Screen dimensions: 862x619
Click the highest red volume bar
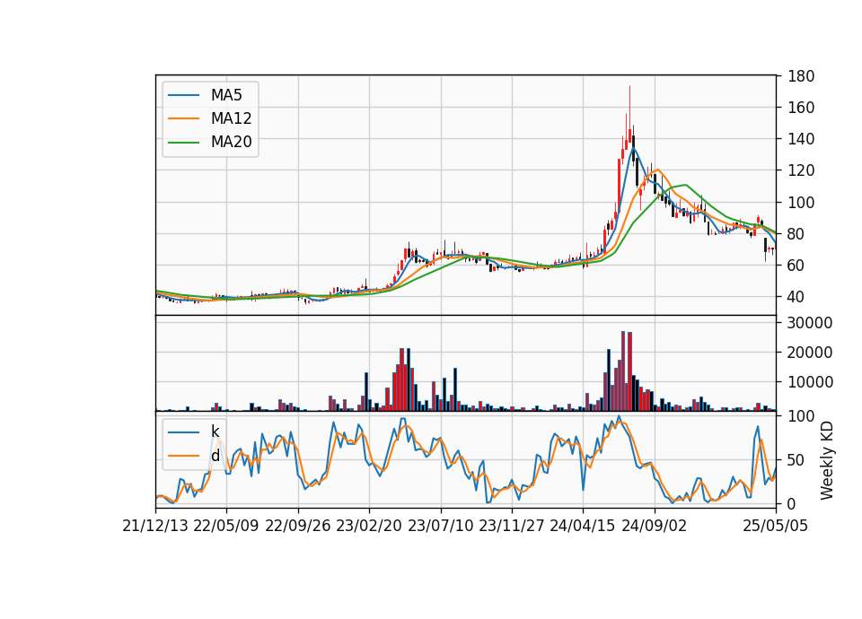click(x=623, y=371)
